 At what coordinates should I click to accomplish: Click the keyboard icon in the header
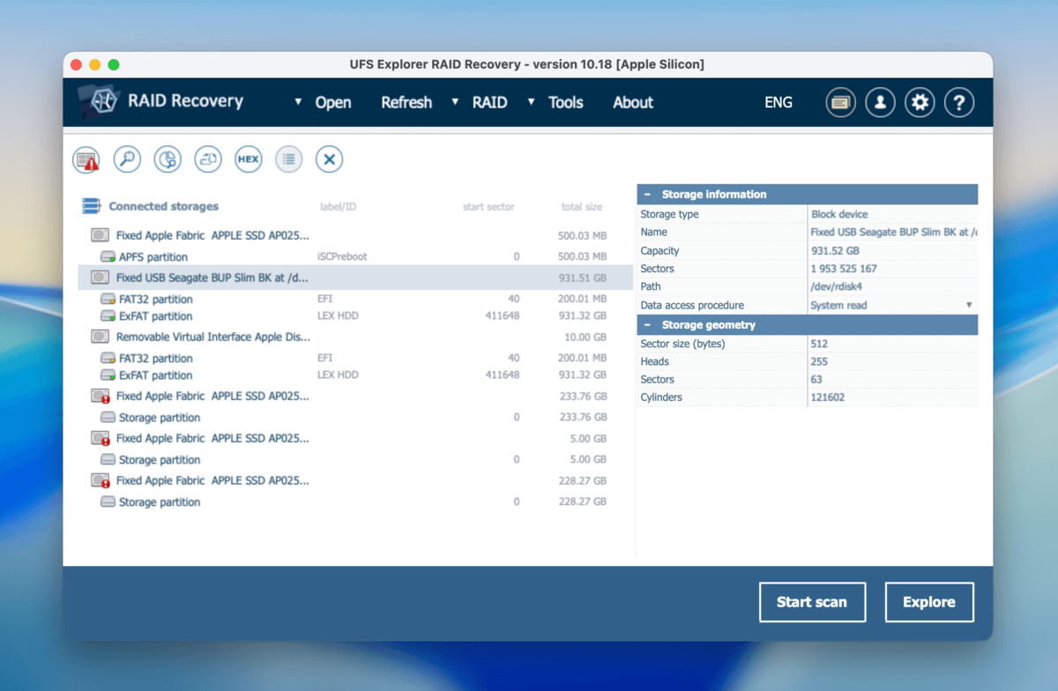point(840,102)
